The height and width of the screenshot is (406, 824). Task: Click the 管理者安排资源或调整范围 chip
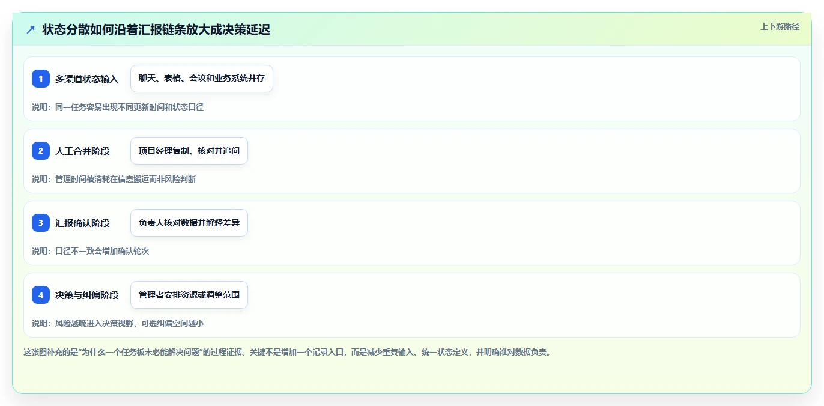point(189,295)
